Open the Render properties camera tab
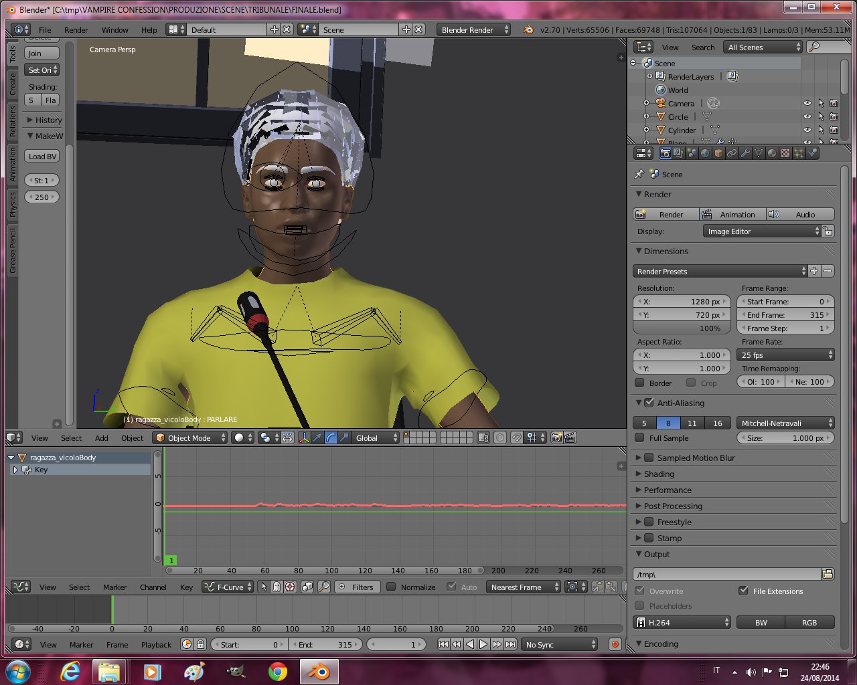Image resolution: width=857 pixels, height=685 pixels. (x=666, y=153)
